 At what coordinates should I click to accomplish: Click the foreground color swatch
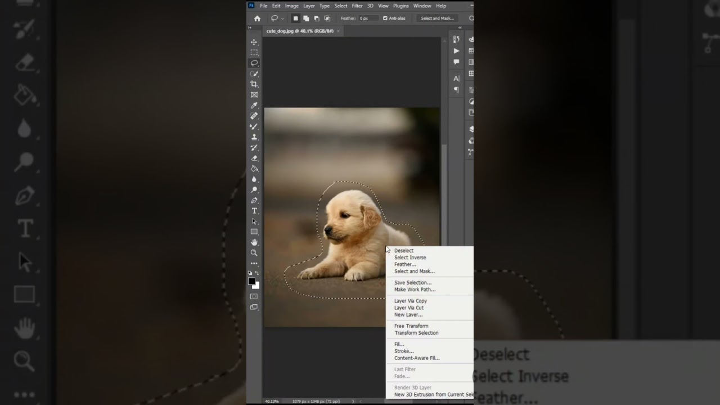pos(251,281)
